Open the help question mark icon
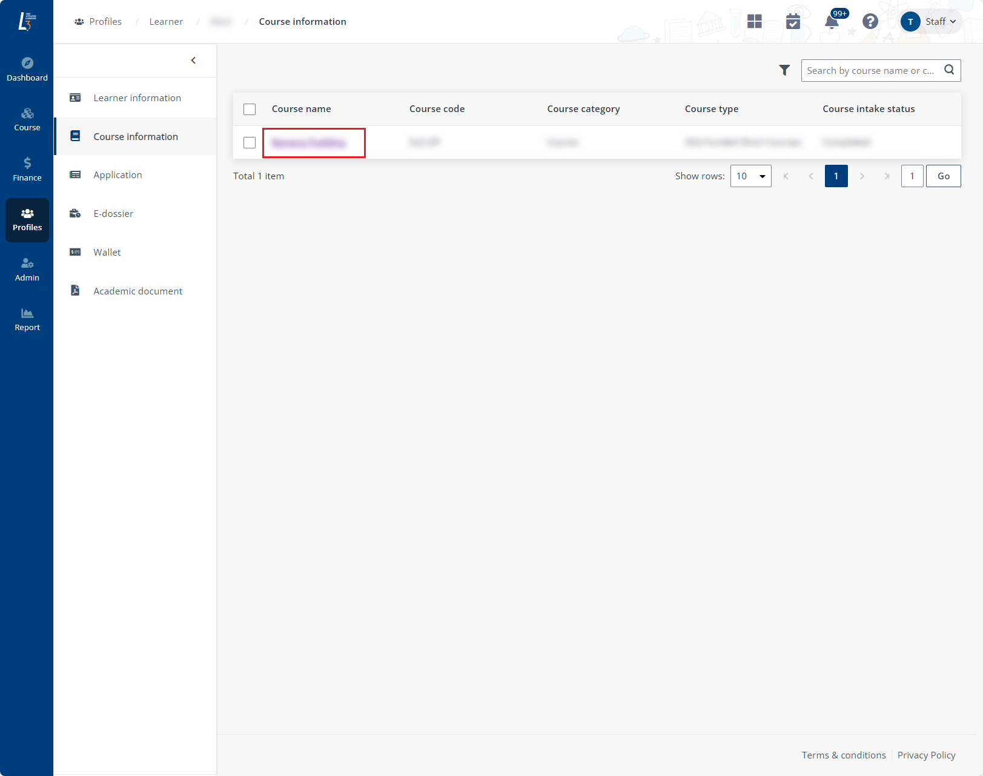Viewport: 983px width, 776px height. coord(870,22)
